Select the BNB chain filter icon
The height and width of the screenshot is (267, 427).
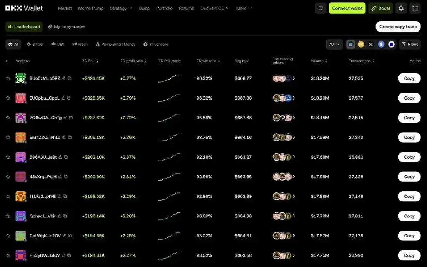tap(361, 44)
